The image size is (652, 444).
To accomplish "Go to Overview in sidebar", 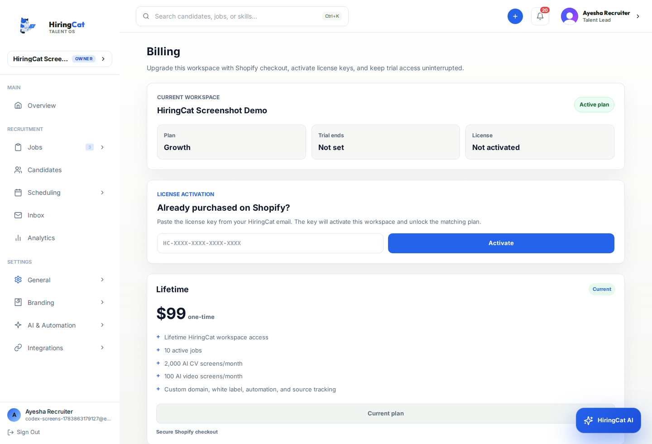I will (x=60, y=106).
